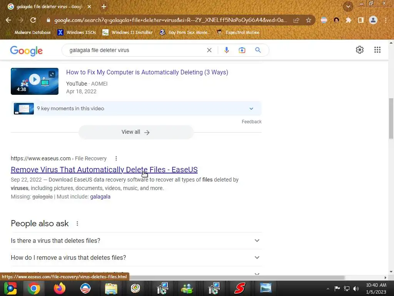Open a new tab with the plus button
This screenshot has width=394, height=296.
[104, 7]
